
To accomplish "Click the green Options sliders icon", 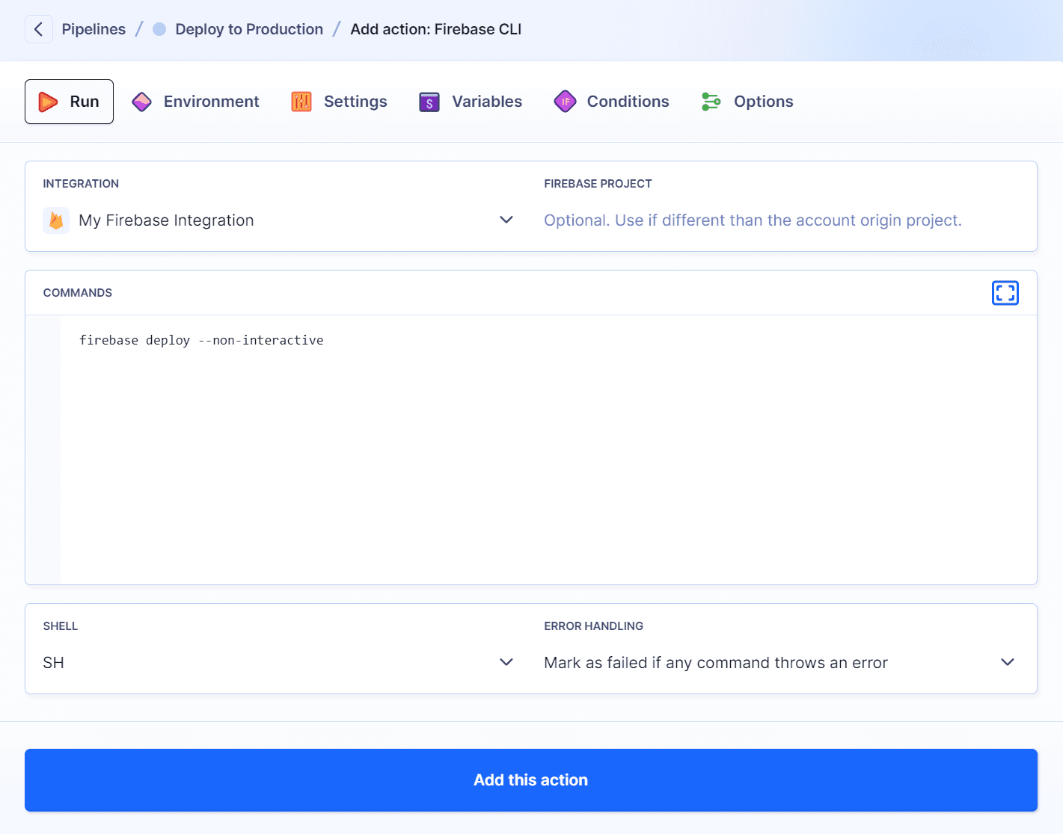I will (711, 101).
